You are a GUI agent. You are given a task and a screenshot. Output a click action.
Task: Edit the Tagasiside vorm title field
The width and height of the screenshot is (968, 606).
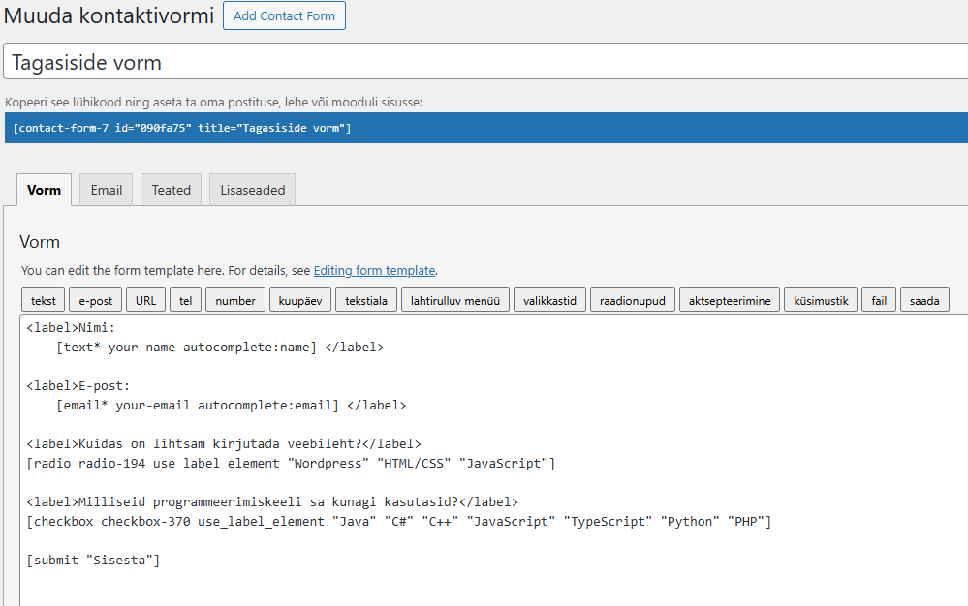[x=484, y=63]
